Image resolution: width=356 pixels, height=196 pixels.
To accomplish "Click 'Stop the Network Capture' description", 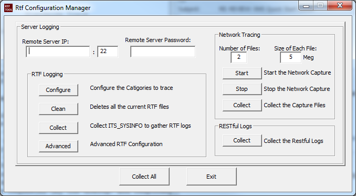I will [297, 89].
